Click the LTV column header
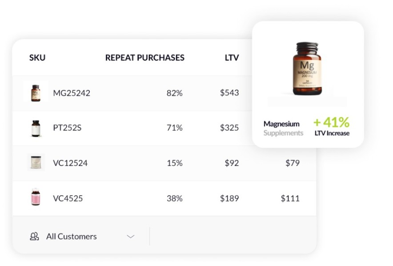The height and width of the screenshot is (266, 393). tap(232, 58)
